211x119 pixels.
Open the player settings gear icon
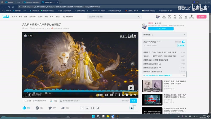tap(119, 95)
